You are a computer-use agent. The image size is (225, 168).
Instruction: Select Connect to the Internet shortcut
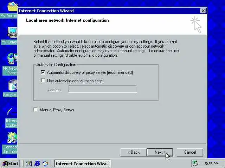[x=10, y=143]
